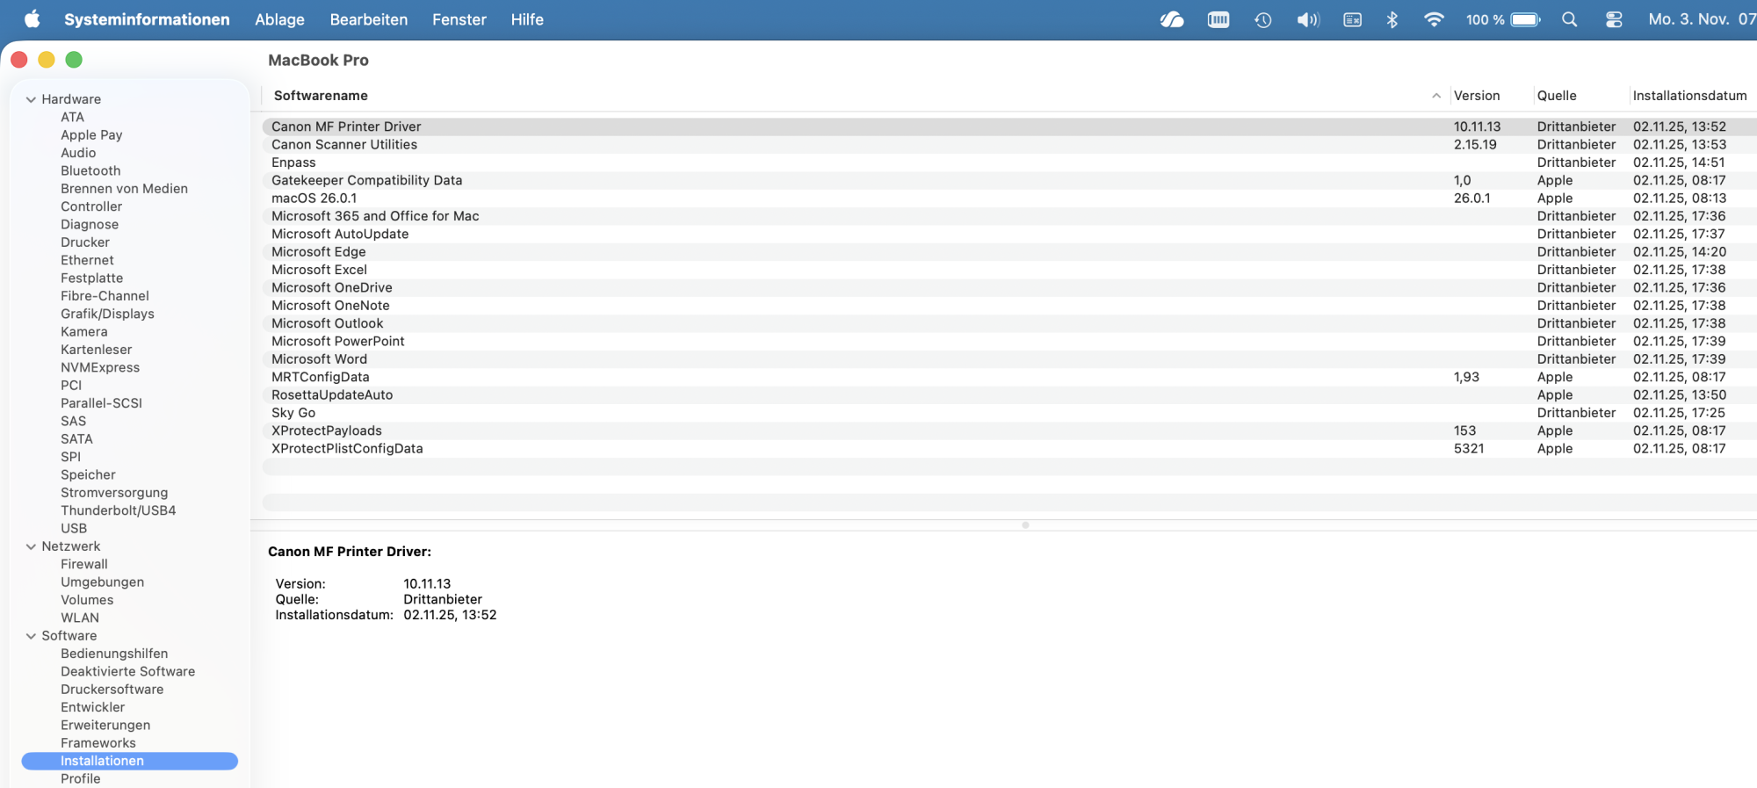Open the Bluetooth menu bar icon

pos(1392,19)
